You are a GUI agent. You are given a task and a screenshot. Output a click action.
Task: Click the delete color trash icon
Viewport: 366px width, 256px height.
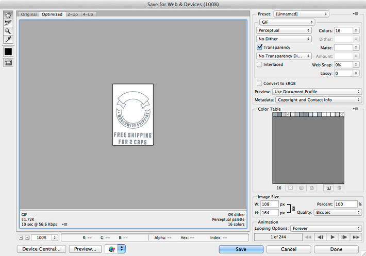click(x=339, y=188)
